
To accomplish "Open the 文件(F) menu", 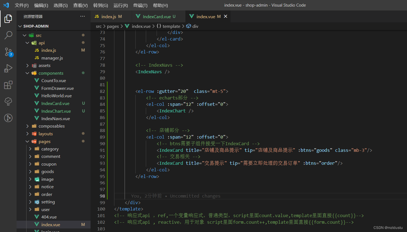I will click(x=22, y=5).
